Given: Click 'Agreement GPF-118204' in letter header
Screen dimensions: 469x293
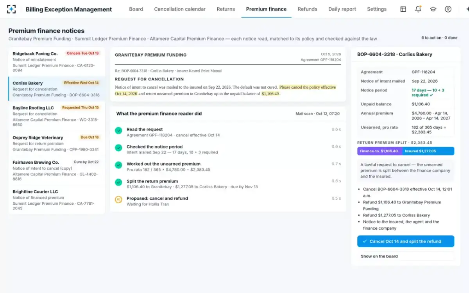Looking at the screenshot, I should click(x=320, y=60).
